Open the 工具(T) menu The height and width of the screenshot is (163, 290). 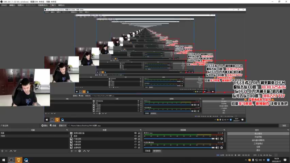coord(53,5)
